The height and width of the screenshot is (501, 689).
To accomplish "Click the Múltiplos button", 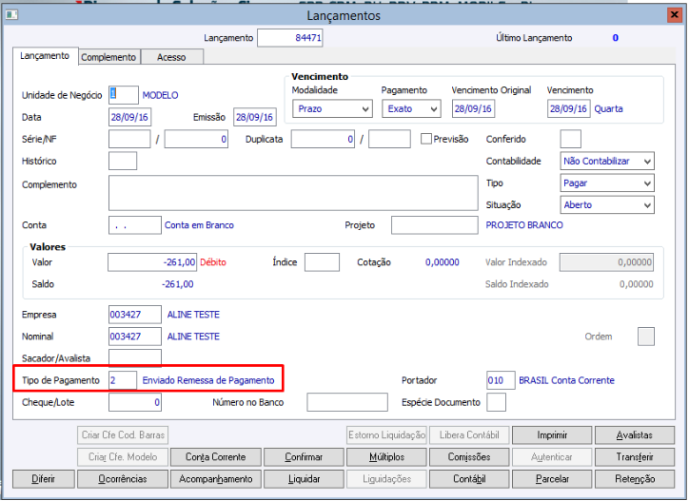I will 386,457.
